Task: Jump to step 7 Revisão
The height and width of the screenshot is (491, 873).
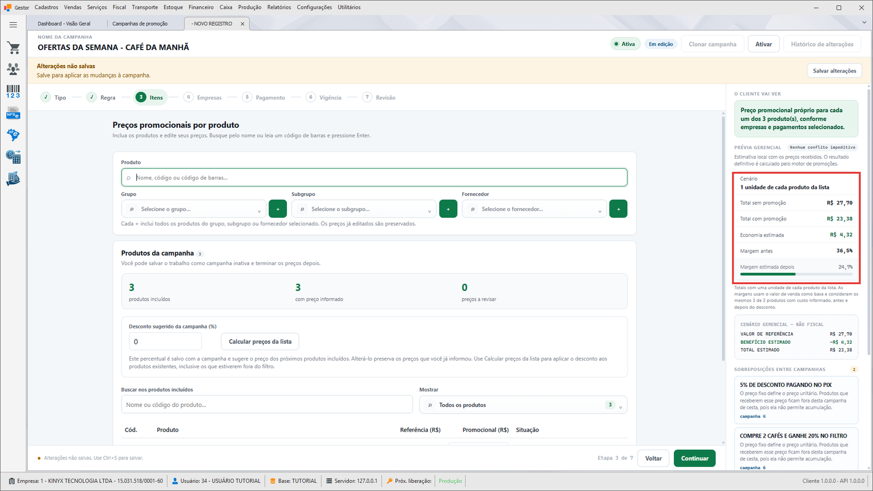Action: 379,97
